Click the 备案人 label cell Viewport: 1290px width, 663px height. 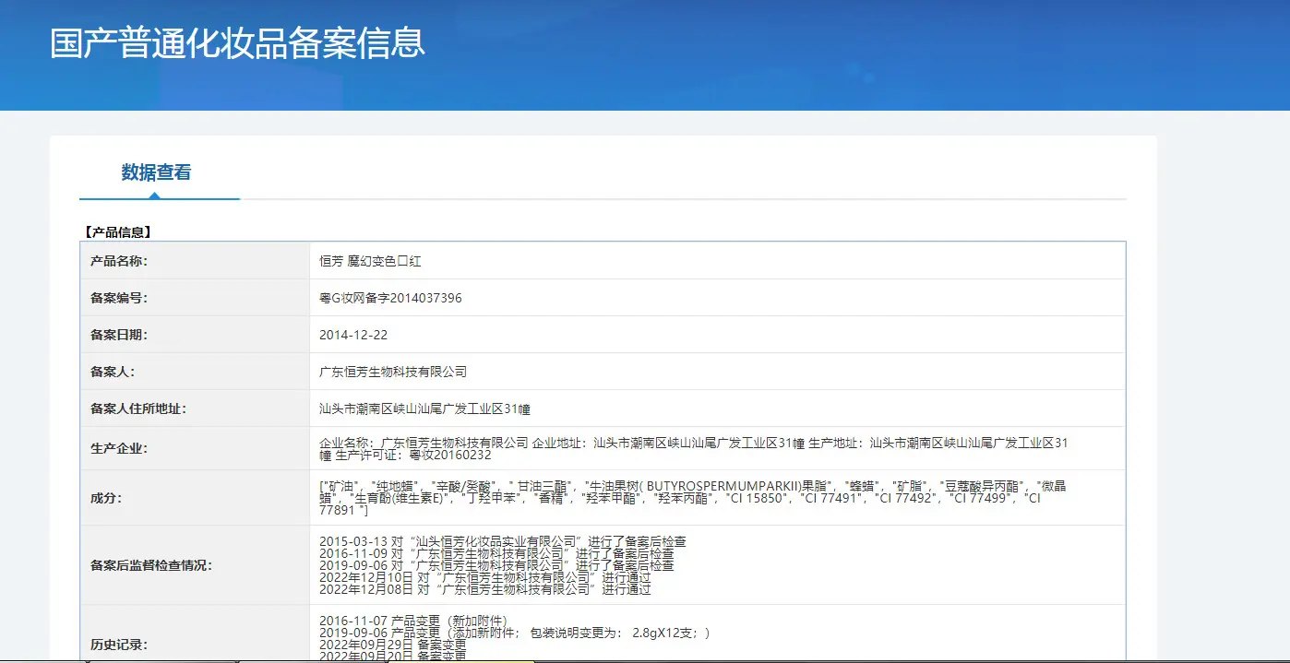pyautogui.click(x=195, y=372)
